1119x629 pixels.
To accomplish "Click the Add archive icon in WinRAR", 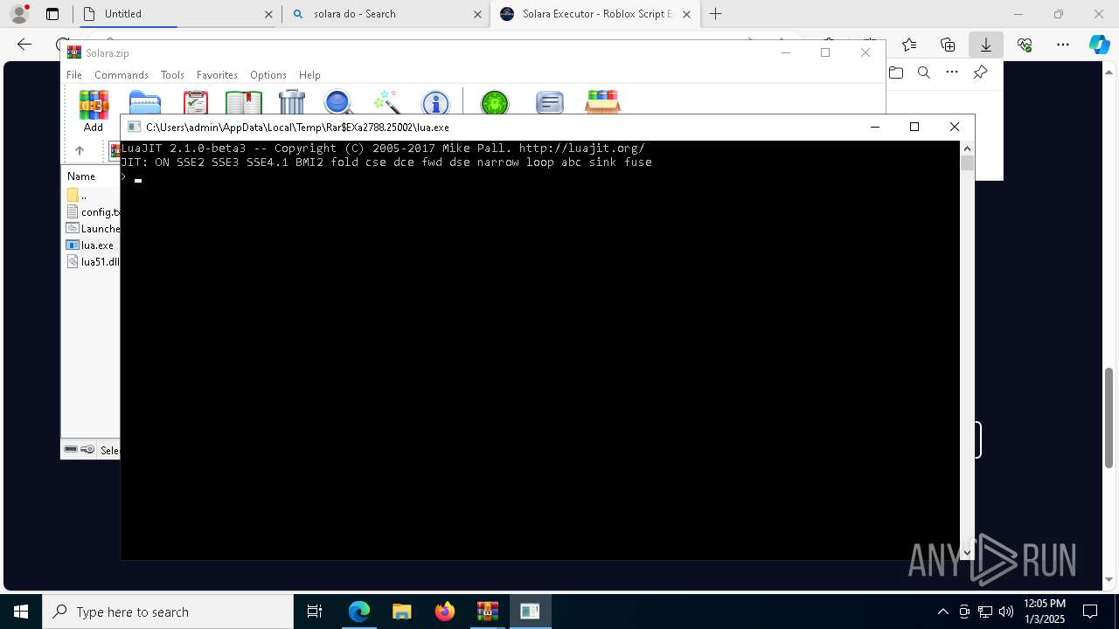I will point(94,105).
